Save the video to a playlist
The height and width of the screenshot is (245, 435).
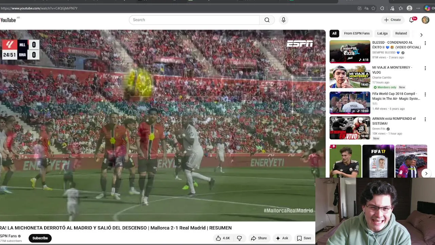pyautogui.click(x=304, y=238)
